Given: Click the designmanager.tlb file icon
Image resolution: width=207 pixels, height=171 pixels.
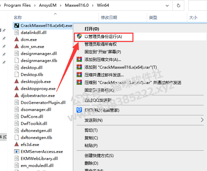Looking at the screenshot, I should [17, 61].
